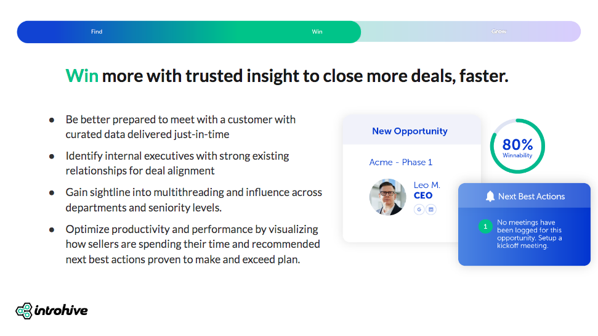This screenshot has height=336, width=598.
Task: Click the bullet about multithreading and influence
Action: coord(193,199)
